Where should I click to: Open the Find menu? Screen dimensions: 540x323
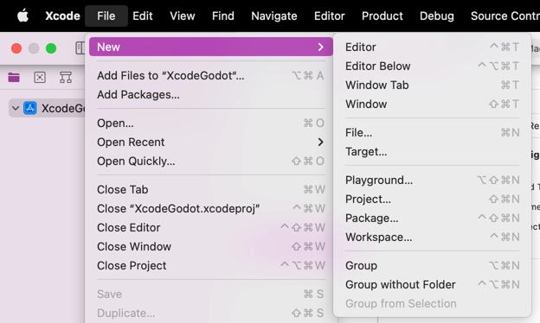click(222, 16)
